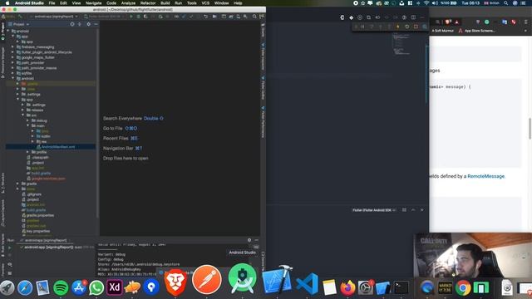Click the rerun green arrow in Run panel

pos(9,248)
